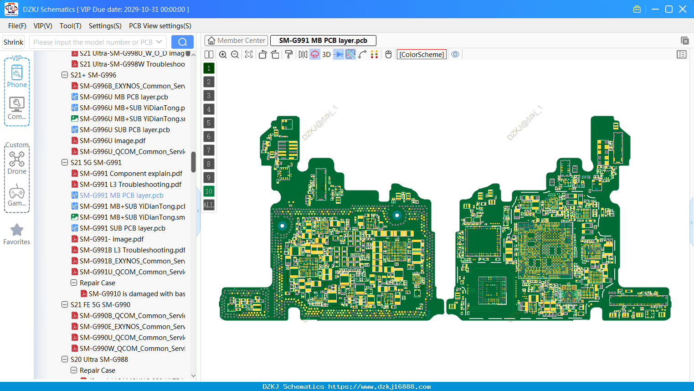Image resolution: width=694 pixels, height=391 pixels.
Task: Collapse the S20 Ultra SM-G988 folder
Action: click(x=65, y=359)
